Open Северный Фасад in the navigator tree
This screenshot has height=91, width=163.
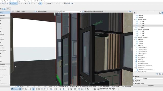143,52
